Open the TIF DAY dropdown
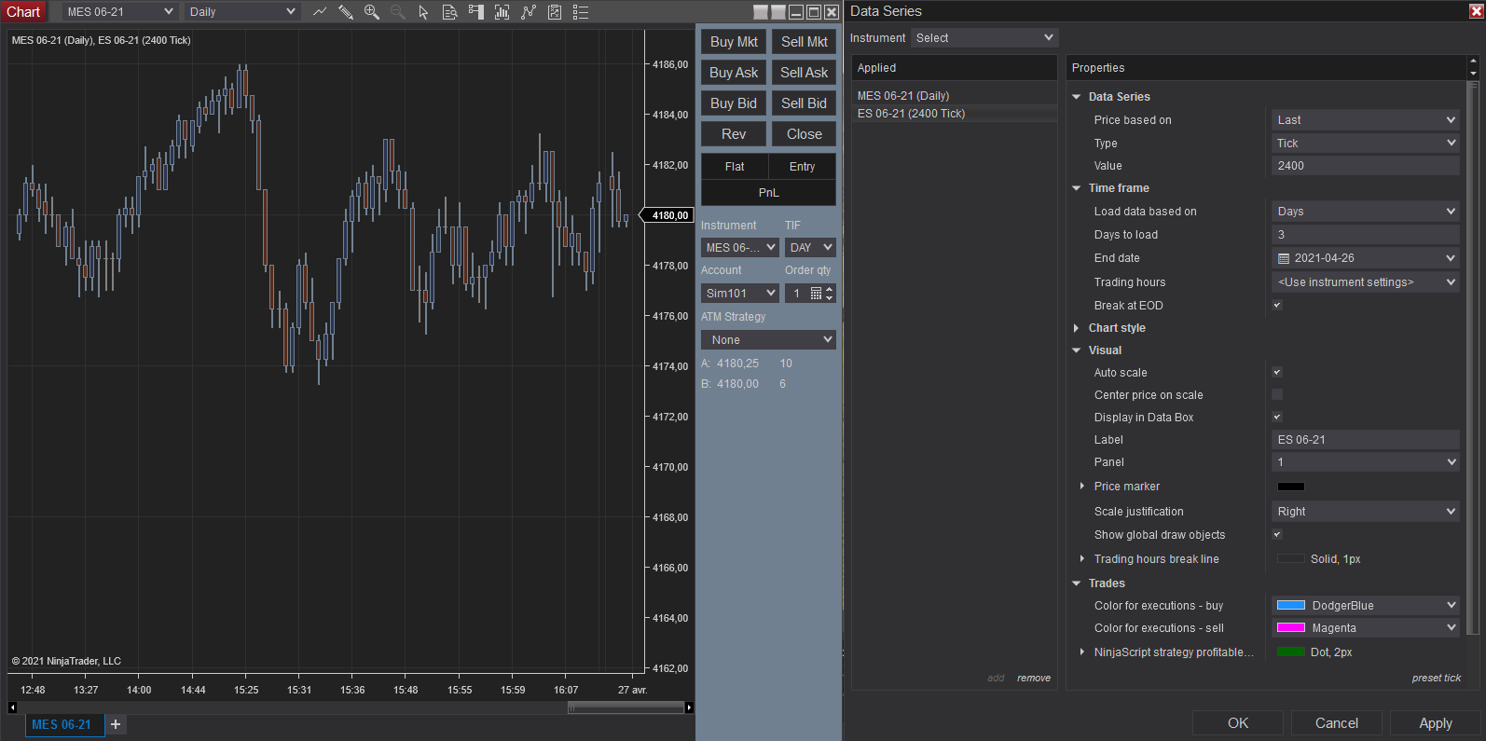 pyautogui.click(x=810, y=248)
